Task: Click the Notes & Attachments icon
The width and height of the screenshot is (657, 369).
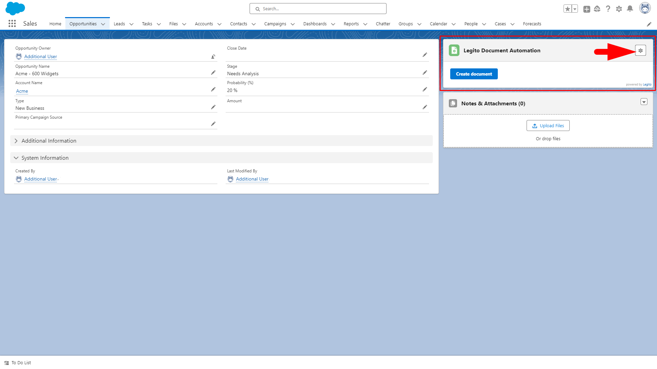Action: point(453,103)
